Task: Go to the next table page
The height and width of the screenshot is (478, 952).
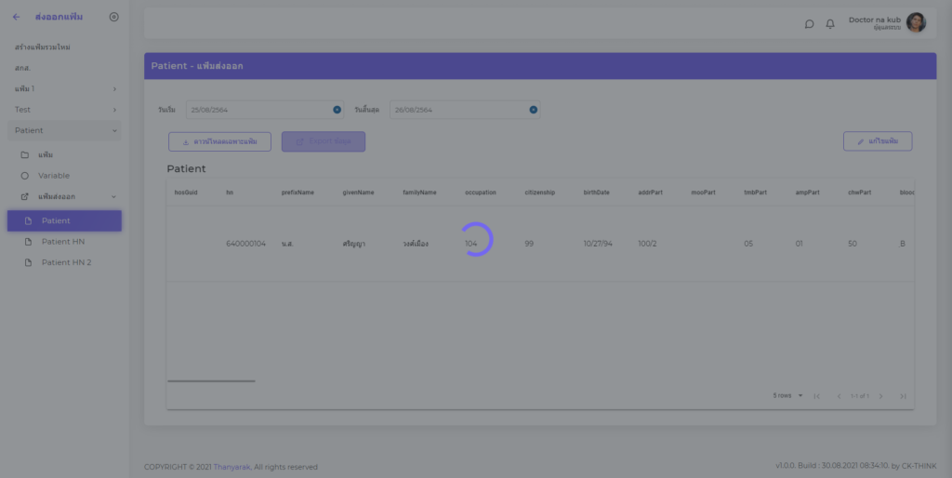Action: coord(880,396)
